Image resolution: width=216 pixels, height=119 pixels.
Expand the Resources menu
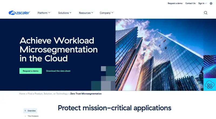point(86,13)
